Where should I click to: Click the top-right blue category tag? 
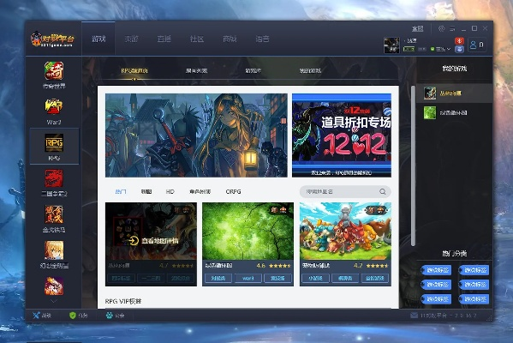point(474,270)
